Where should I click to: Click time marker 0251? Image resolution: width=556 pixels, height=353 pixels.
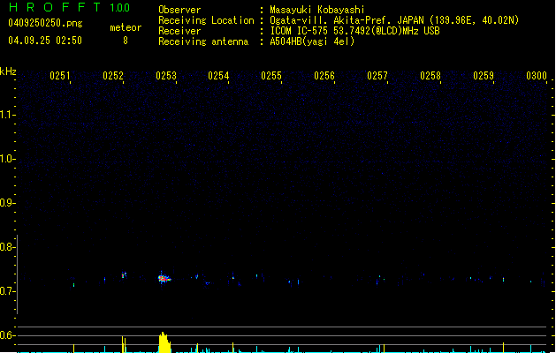click(59, 76)
